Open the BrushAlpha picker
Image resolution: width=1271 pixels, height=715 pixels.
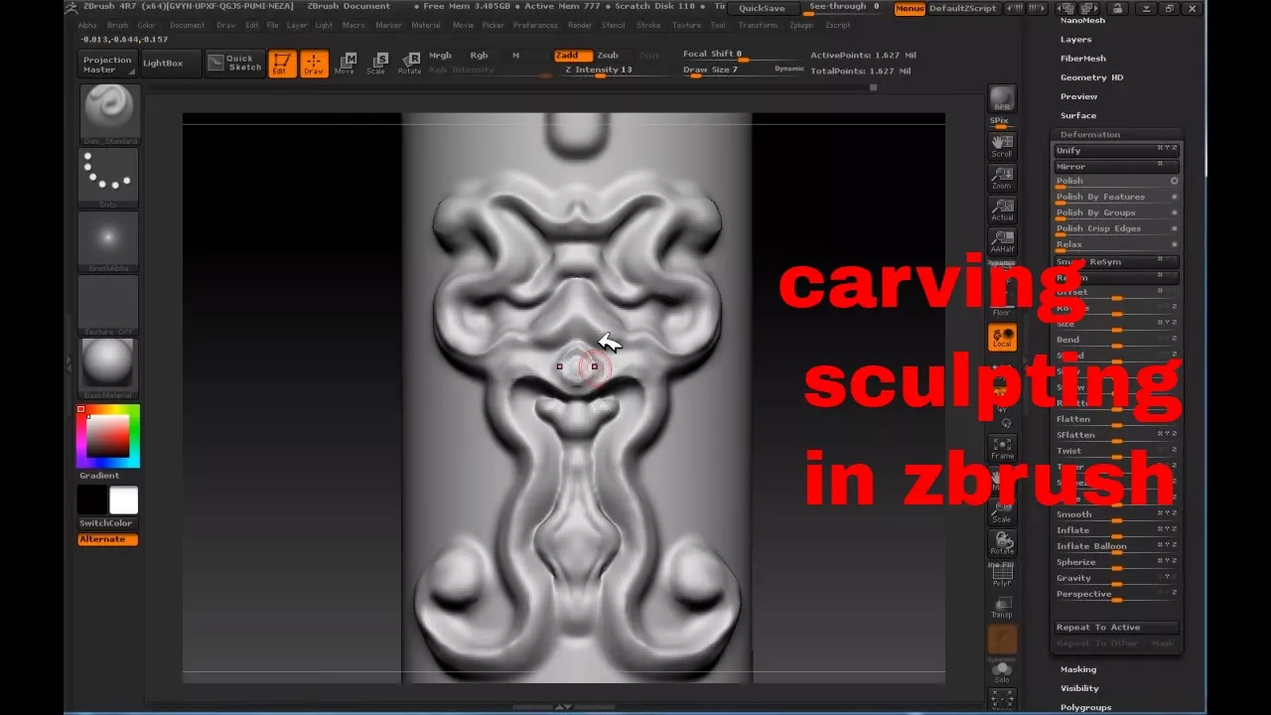[x=109, y=241]
